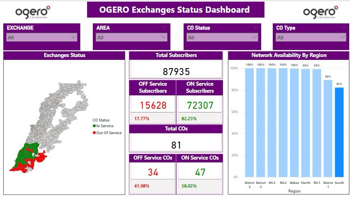Select the Beirut 3 availability bar
Viewport: 350px width, 197px height.
click(261, 122)
